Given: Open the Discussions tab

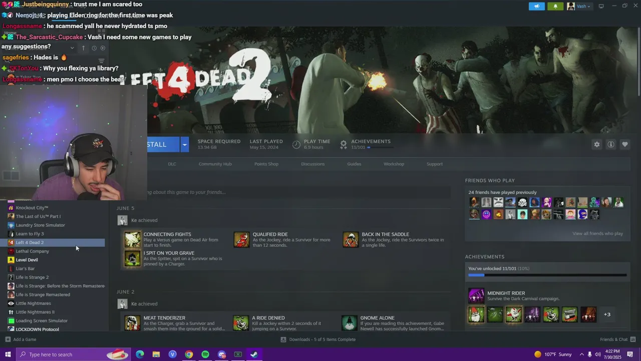Looking at the screenshot, I should [312, 164].
